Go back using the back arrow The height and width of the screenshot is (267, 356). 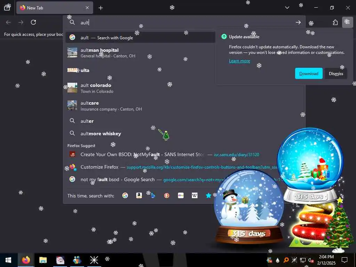point(8,22)
